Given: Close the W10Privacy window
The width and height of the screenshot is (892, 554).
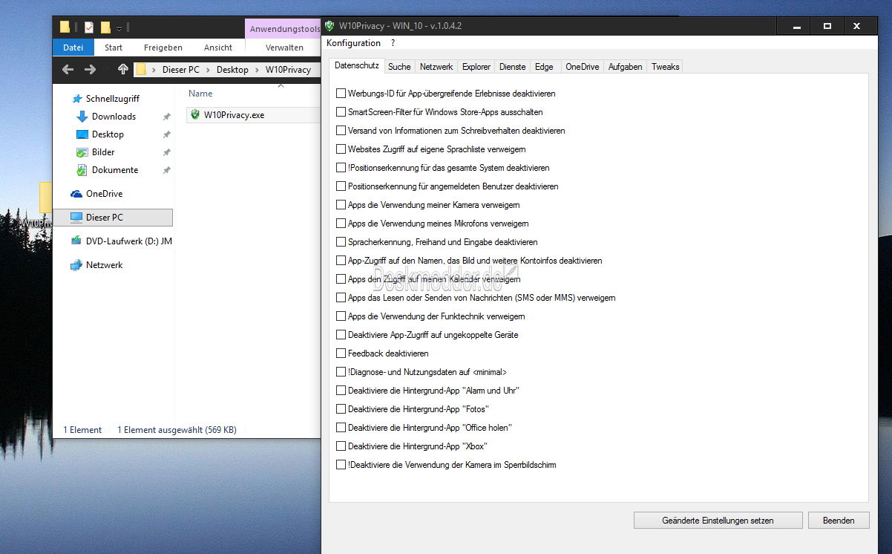Looking at the screenshot, I should [857, 26].
